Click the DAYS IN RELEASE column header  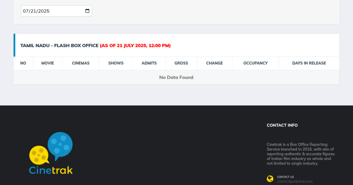pyautogui.click(x=309, y=63)
